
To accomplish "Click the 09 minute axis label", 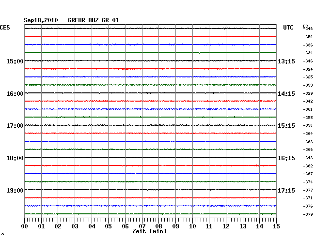I will [x=175, y=226].
